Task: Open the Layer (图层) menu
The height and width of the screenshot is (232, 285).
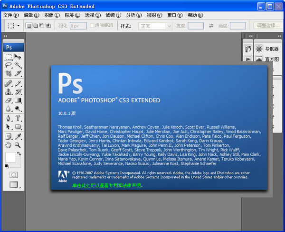Action: (71, 15)
